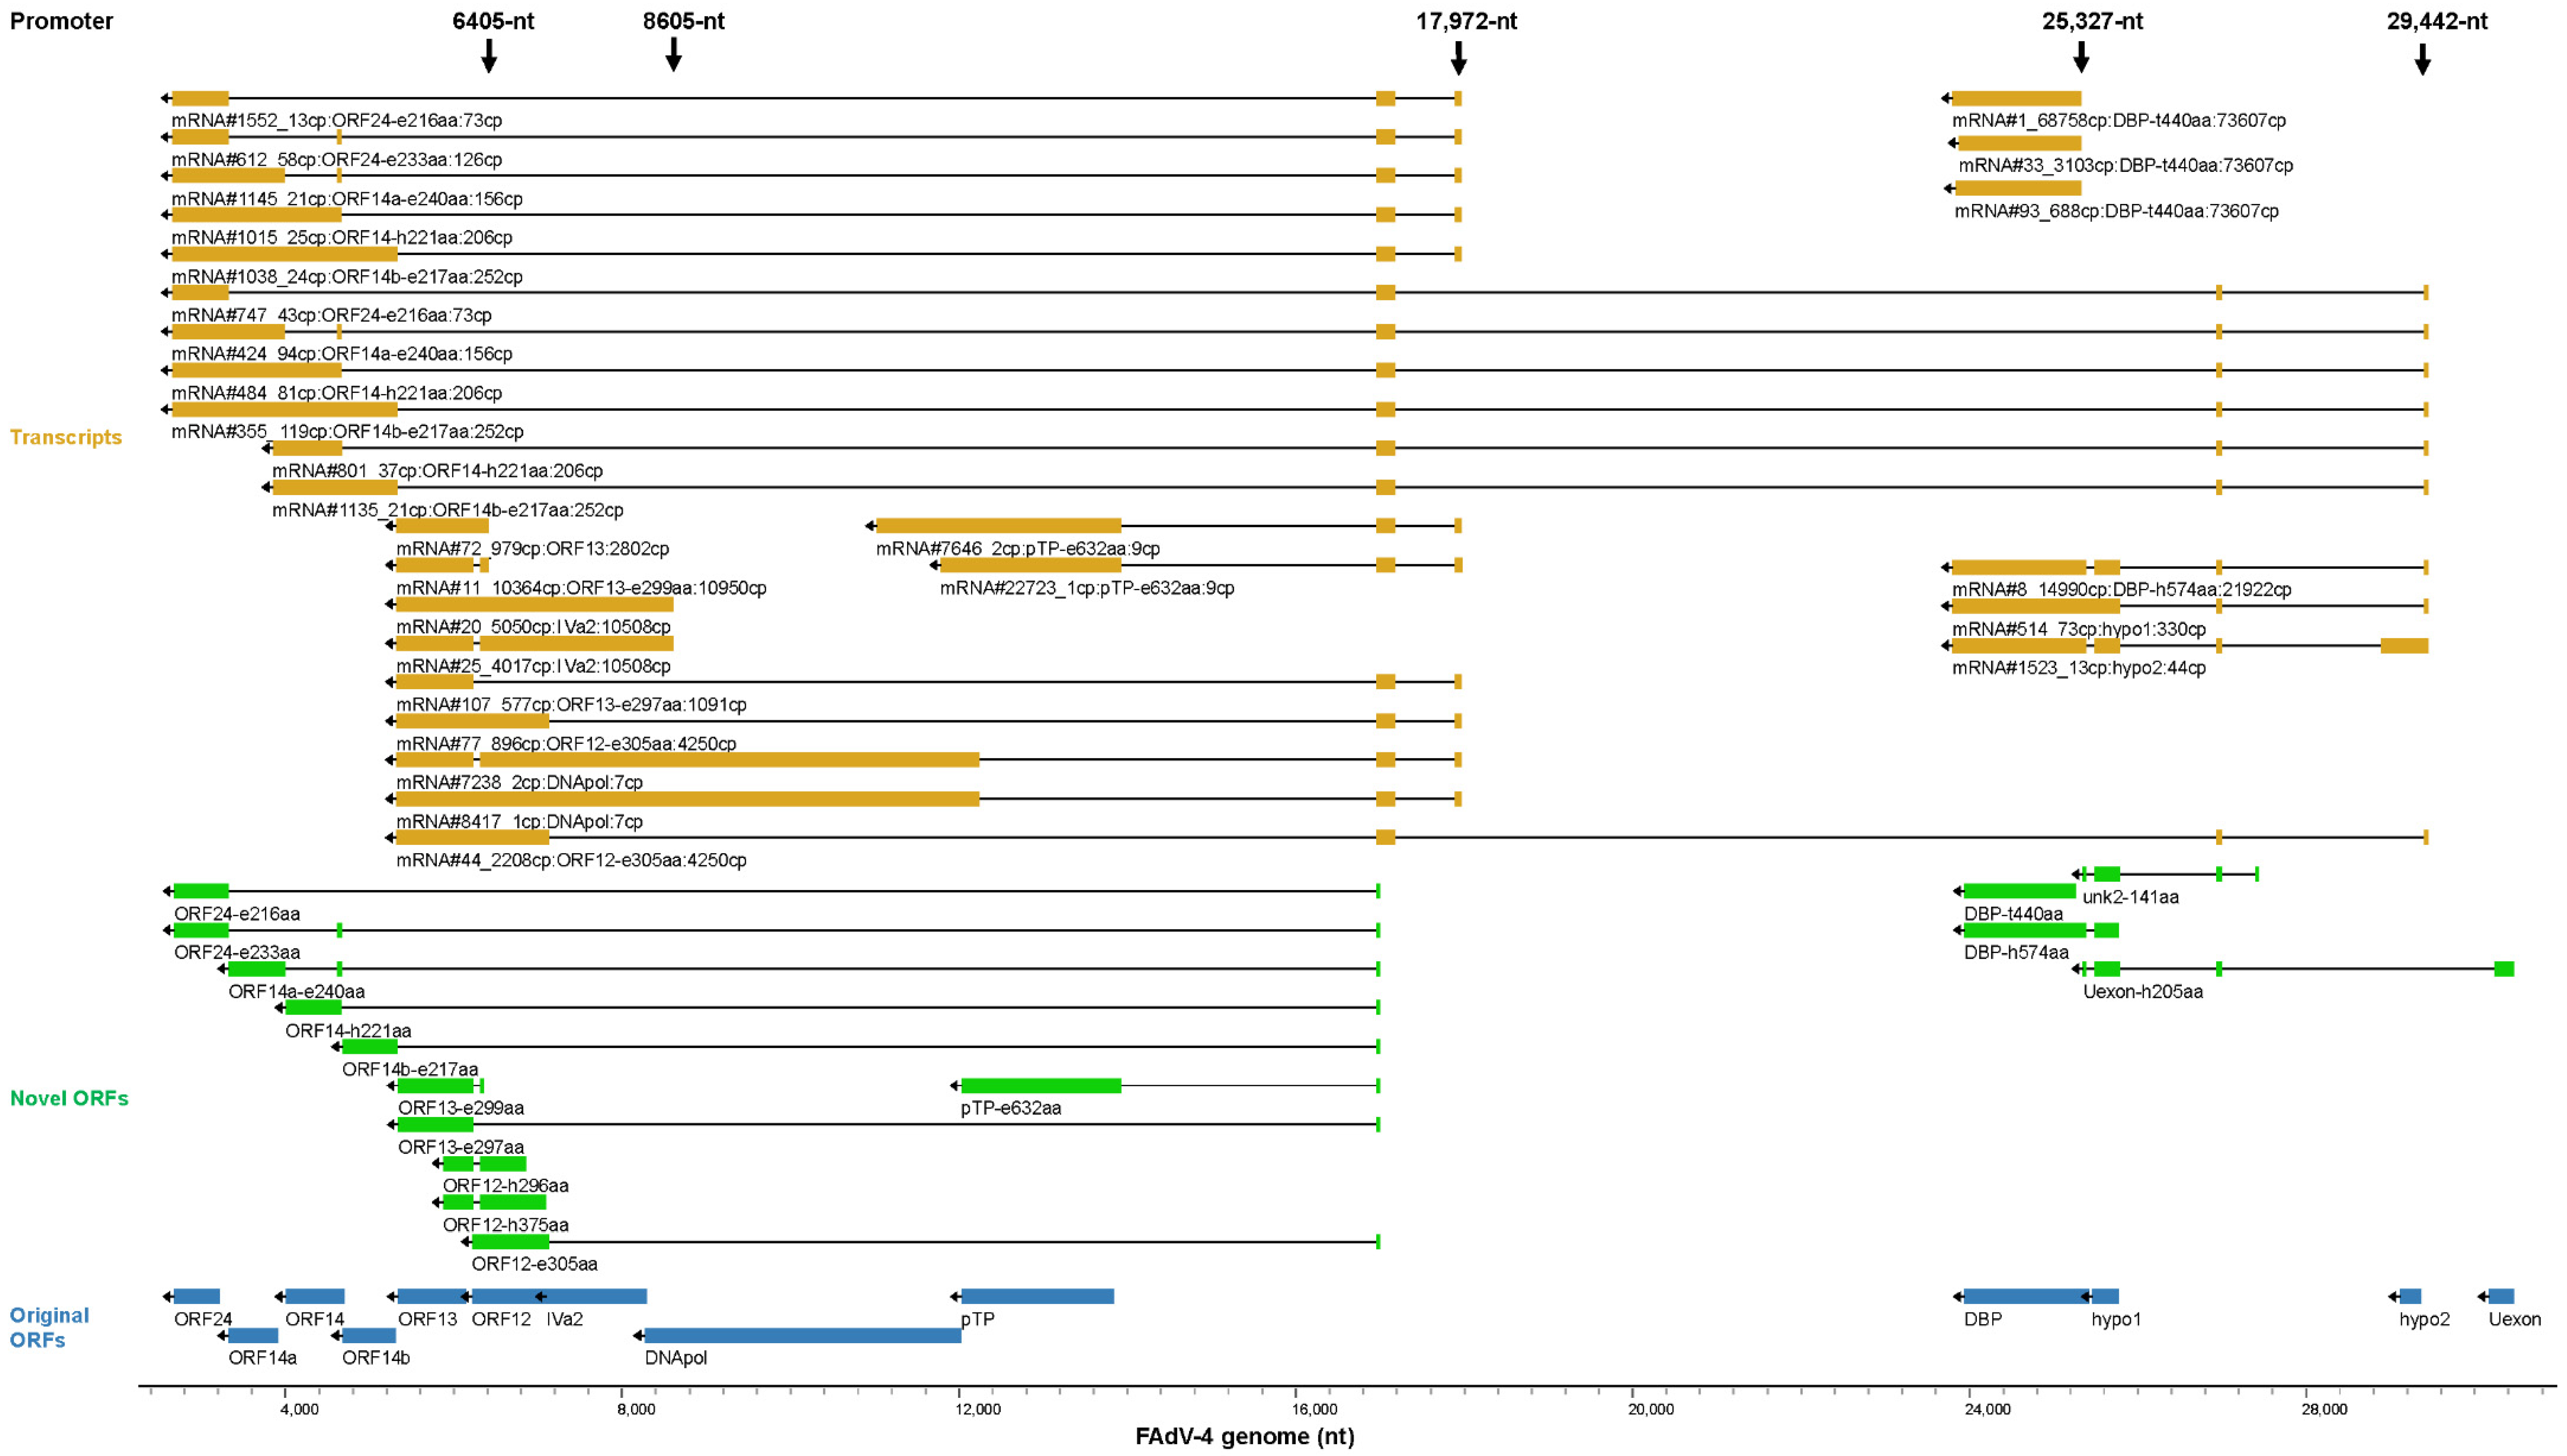Click the mRNA#7646_2cp:pTP-e632aa transcript label

[1018, 548]
